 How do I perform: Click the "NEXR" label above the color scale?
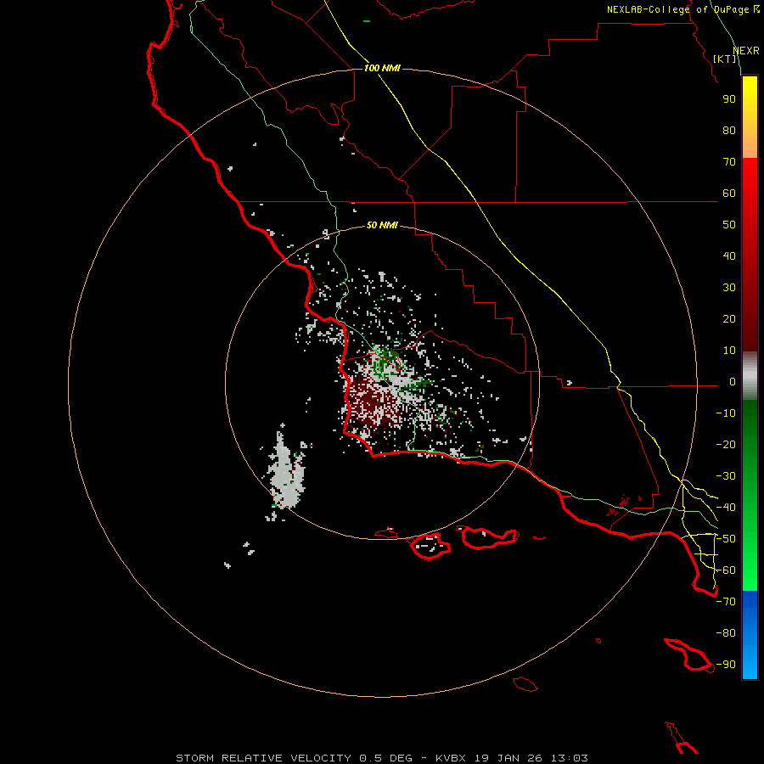click(x=745, y=51)
